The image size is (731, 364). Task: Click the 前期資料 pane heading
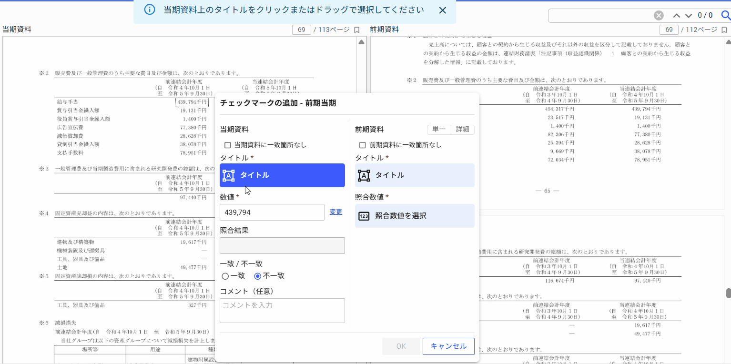click(385, 30)
